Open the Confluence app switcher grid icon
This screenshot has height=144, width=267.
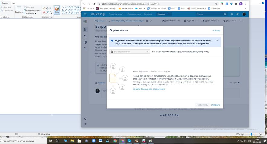click(x=85, y=14)
